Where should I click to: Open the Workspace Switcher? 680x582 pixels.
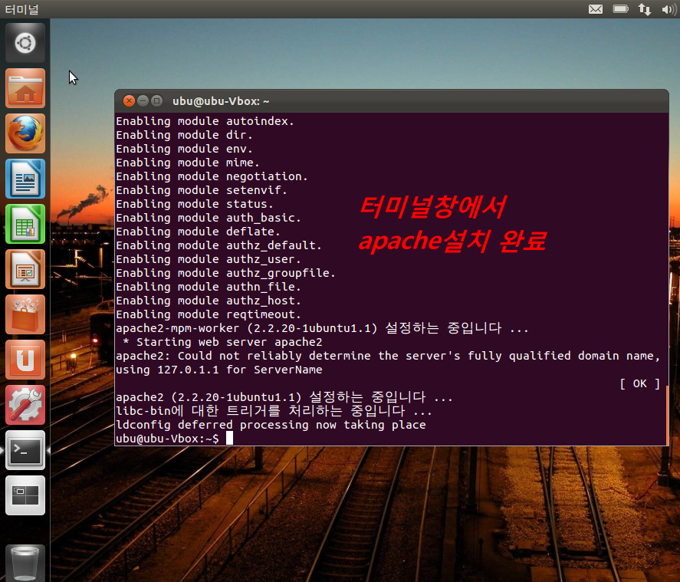[25, 495]
